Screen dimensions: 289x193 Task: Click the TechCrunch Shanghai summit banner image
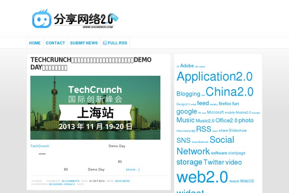[x=95, y=108]
